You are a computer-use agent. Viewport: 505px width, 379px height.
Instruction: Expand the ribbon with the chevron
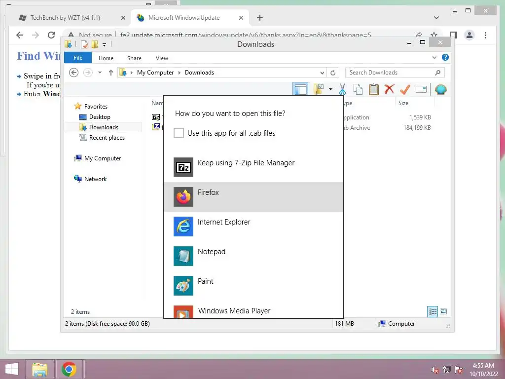coord(434,57)
